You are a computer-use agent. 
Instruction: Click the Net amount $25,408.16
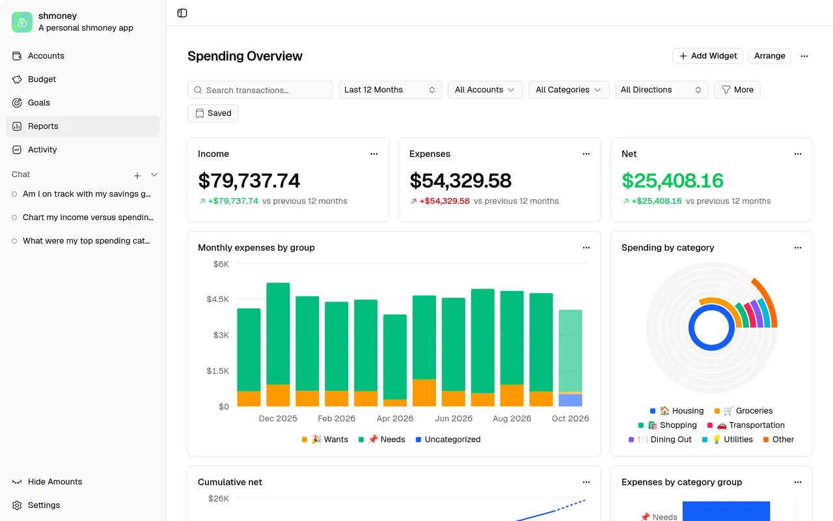click(x=673, y=180)
